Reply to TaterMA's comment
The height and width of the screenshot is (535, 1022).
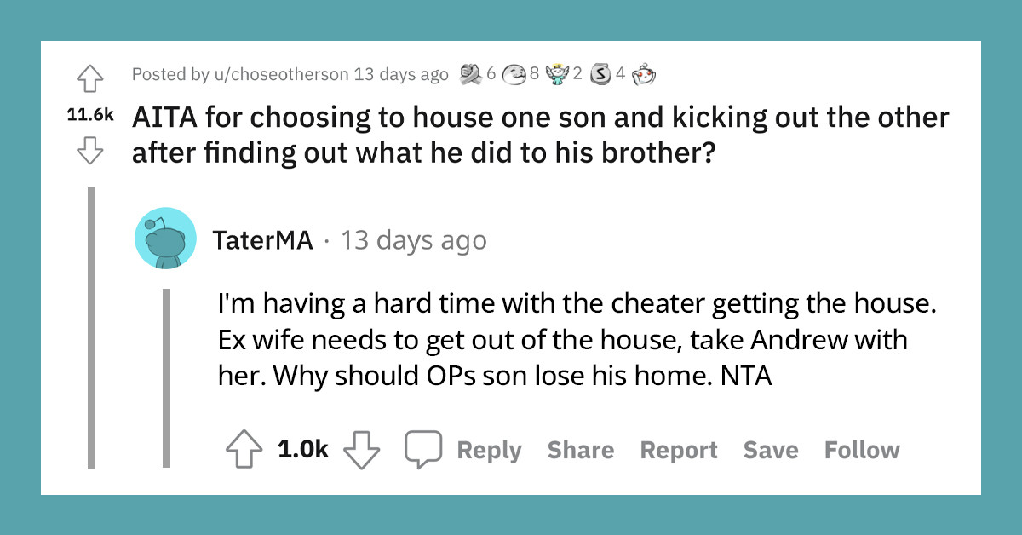pos(489,450)
